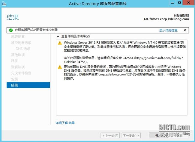The height and width of the screenshot is (142, 195).
Task: Open the 详细了解 结果 link
Action: coord(65,123)
